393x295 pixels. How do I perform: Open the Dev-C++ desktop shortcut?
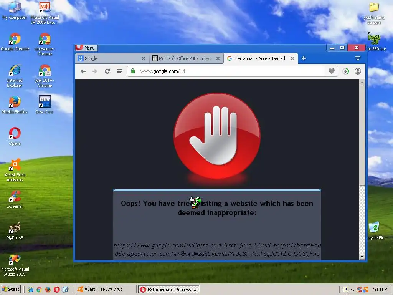click(45, 105)
